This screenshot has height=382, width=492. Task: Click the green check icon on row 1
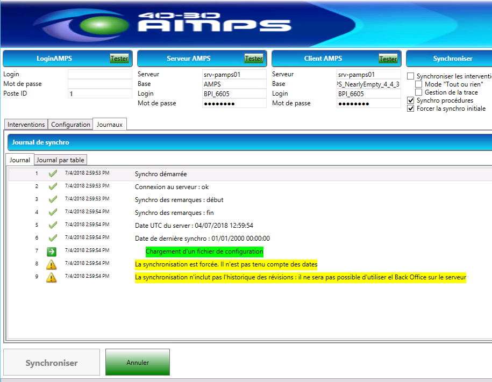point(52,174)
